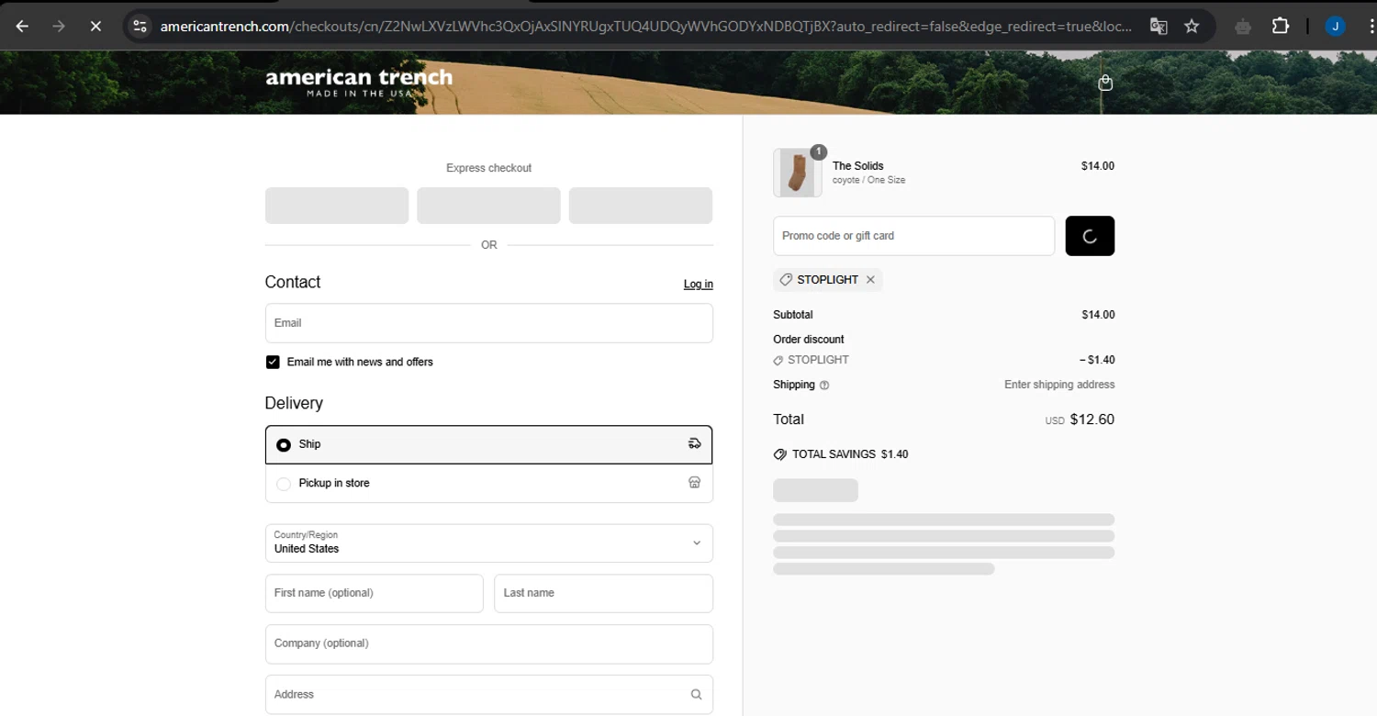
Task: Select Pickup in store option
Action: coord(488,483)
